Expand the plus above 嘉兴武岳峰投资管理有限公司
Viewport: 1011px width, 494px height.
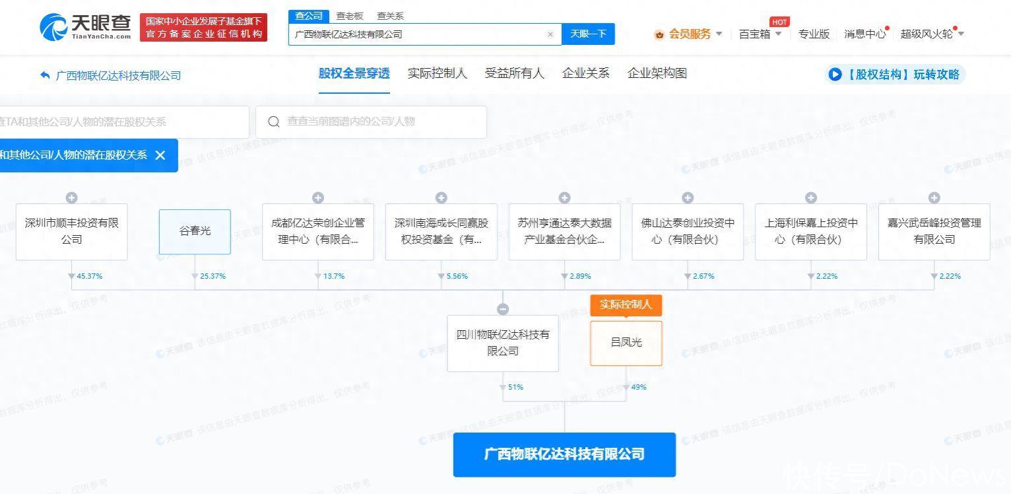[934, 197]
